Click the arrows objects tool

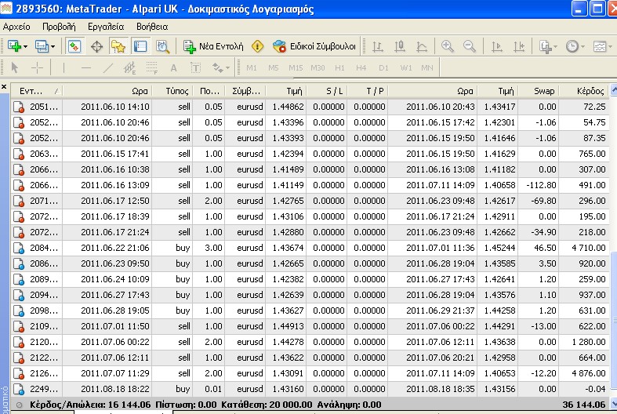218,67
